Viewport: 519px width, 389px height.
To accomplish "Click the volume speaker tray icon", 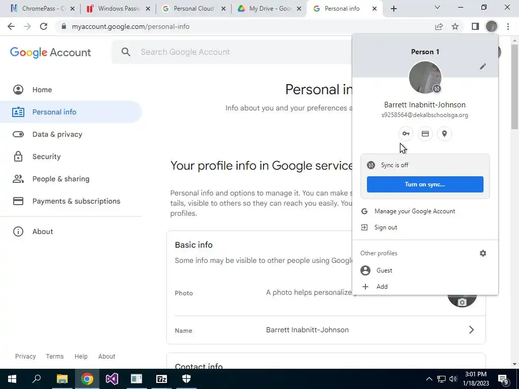I will (453, 379).
